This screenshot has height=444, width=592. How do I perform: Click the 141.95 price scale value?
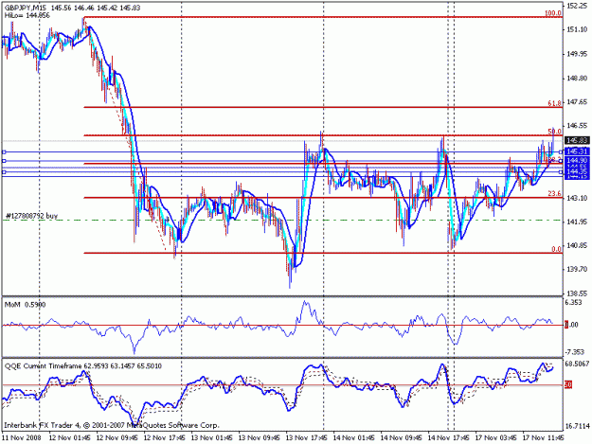coord(578,222)
